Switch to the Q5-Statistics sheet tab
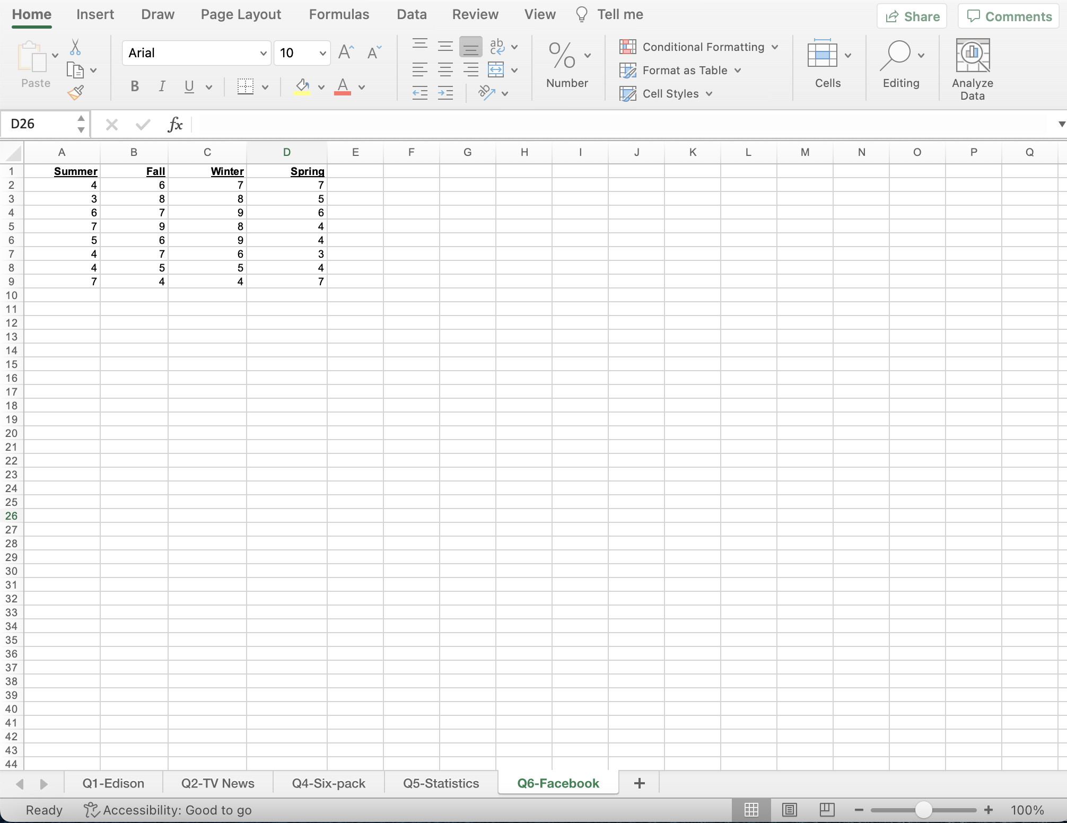This screenshot has width=1067, height=823. [x=441, y=783]
